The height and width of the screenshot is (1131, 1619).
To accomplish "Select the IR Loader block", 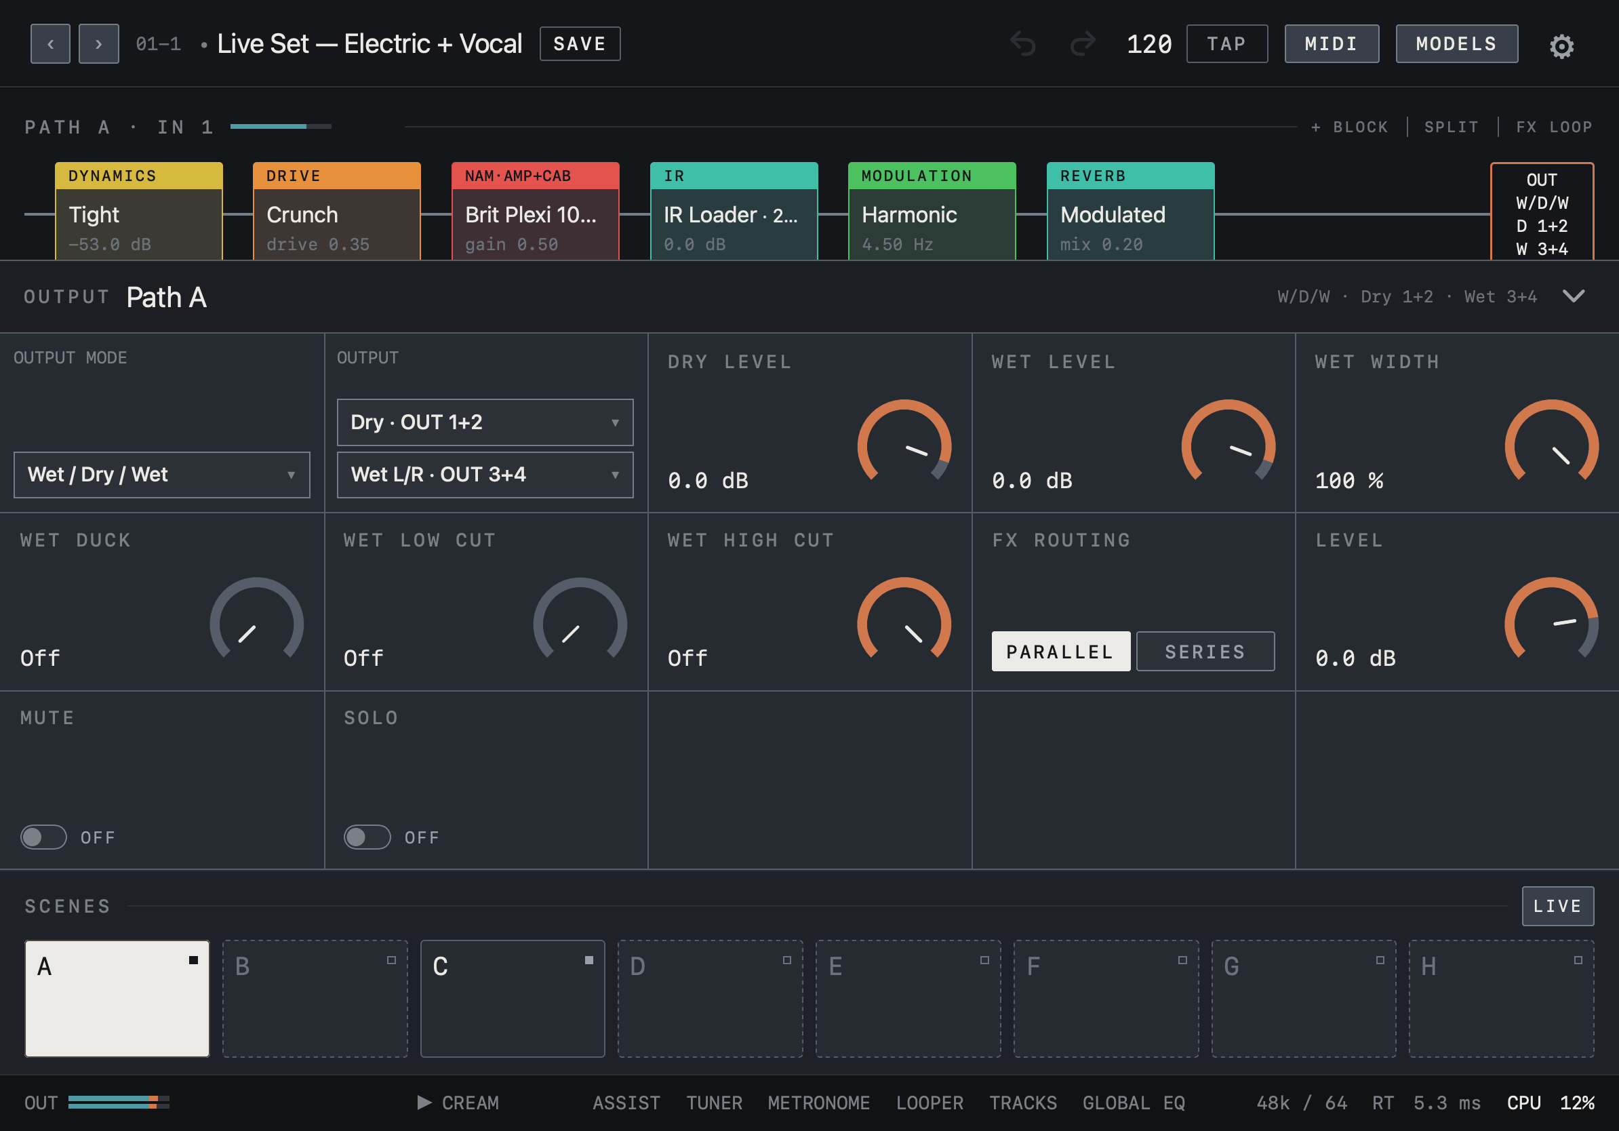I will coord(734,212).
